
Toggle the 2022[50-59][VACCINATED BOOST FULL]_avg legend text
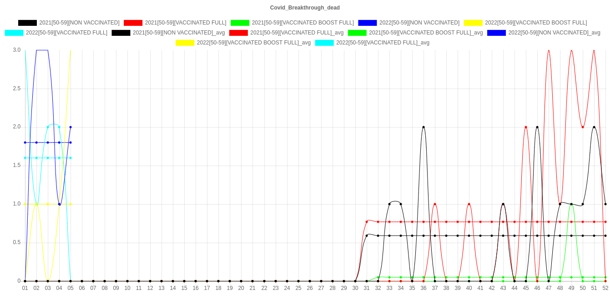(x=253, y=43)
